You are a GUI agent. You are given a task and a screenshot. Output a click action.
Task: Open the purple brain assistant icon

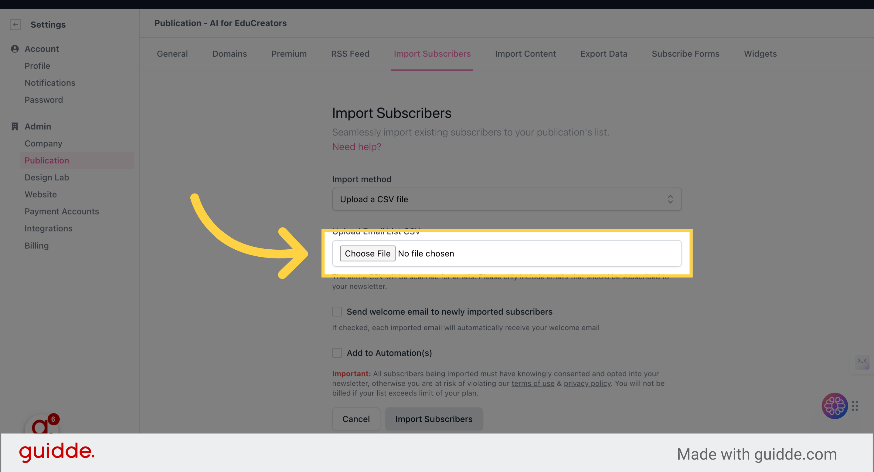[834, 406]
